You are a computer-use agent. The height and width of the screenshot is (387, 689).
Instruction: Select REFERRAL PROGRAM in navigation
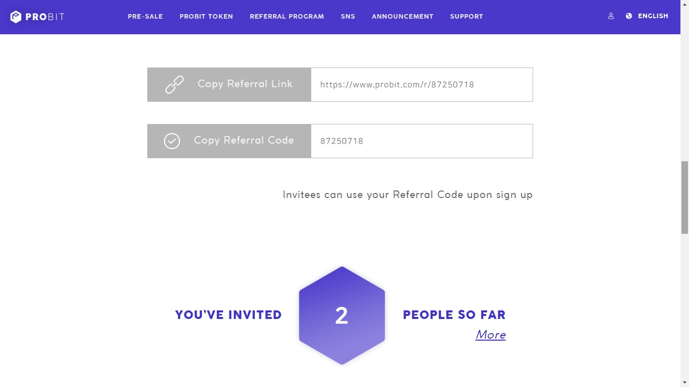287,17
